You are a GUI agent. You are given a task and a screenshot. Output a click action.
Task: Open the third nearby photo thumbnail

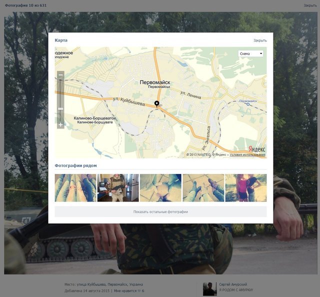(x=160, y=188)
